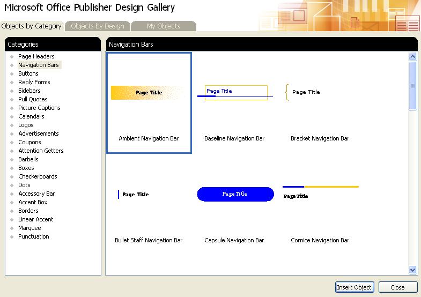This screenshot has height=297, width=421.
Task: Choose Reply Forms in the Categories list
Action: point(34,82)
